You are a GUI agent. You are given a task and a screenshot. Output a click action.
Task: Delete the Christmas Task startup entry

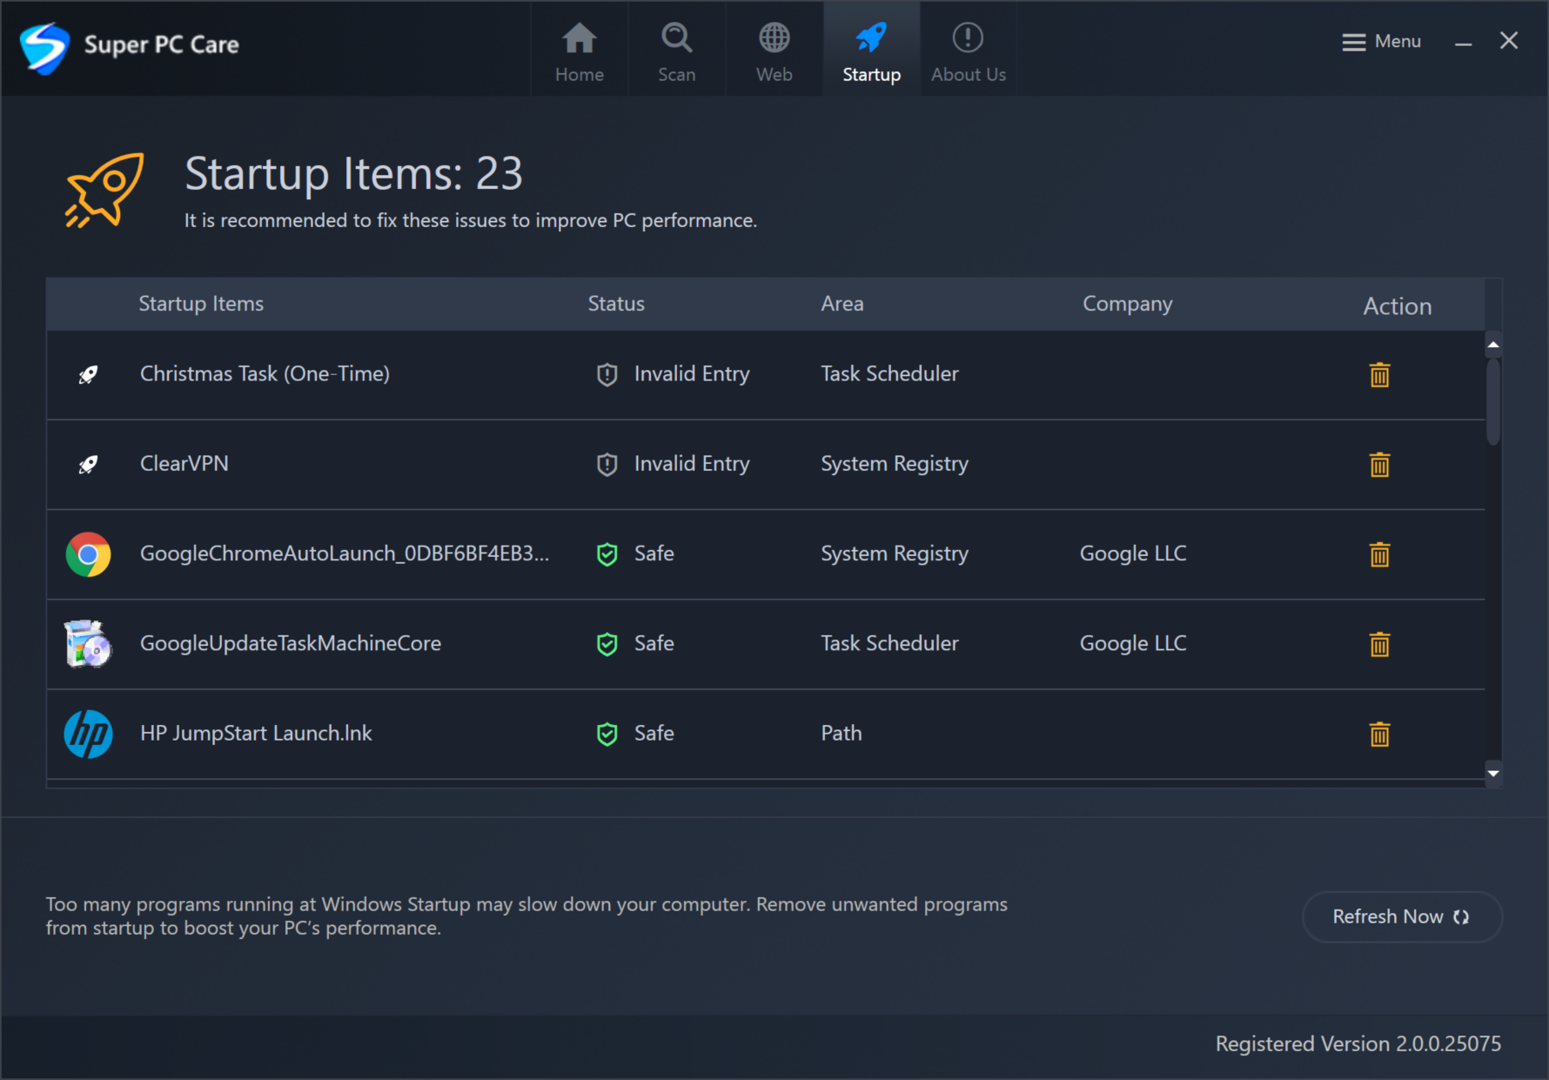coord(1379,375)
